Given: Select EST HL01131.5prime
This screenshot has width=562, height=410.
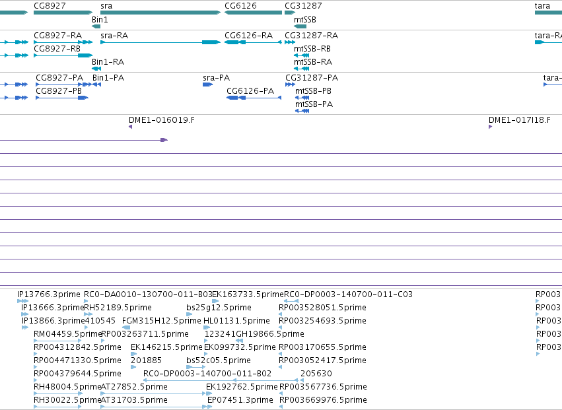Looking at the screenshot, I should tap(207, 327).
